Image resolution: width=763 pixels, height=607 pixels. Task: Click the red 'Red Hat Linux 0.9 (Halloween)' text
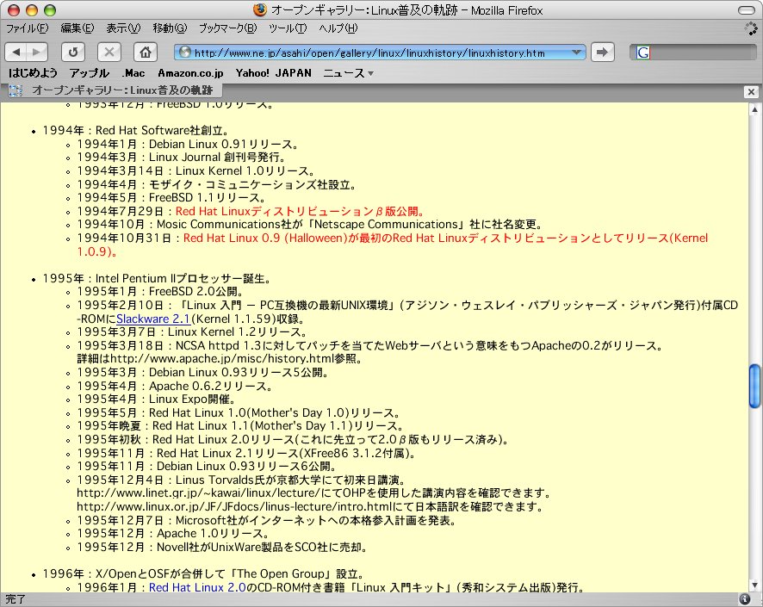(264, 238)
